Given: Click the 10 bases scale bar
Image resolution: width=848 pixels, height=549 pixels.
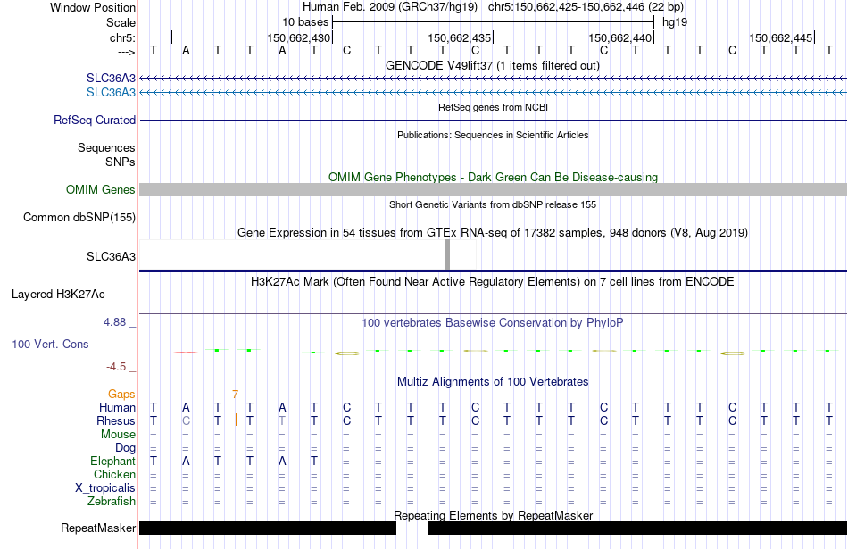Looking at the screenshot, I should point(494,22).
